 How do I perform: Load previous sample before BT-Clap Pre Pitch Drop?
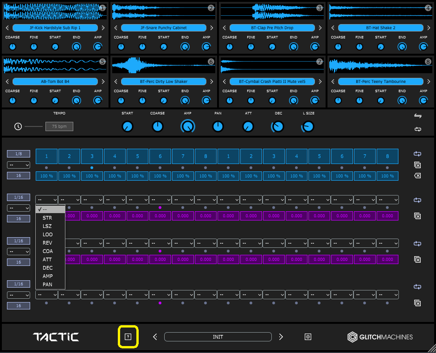pos(224,28)
